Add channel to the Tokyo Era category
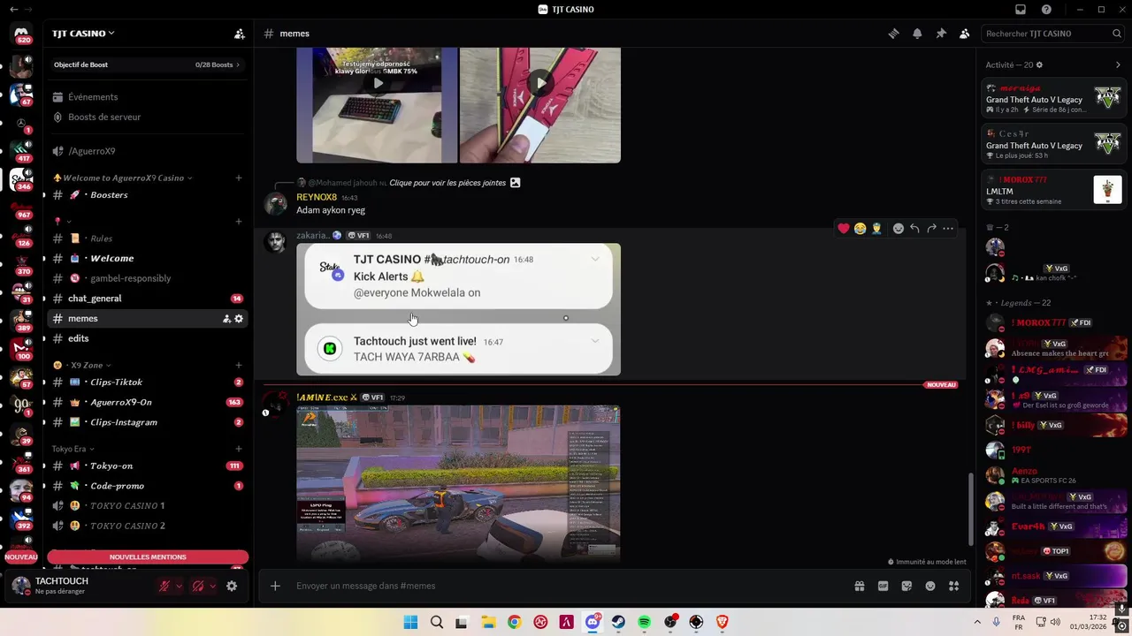 239,449
